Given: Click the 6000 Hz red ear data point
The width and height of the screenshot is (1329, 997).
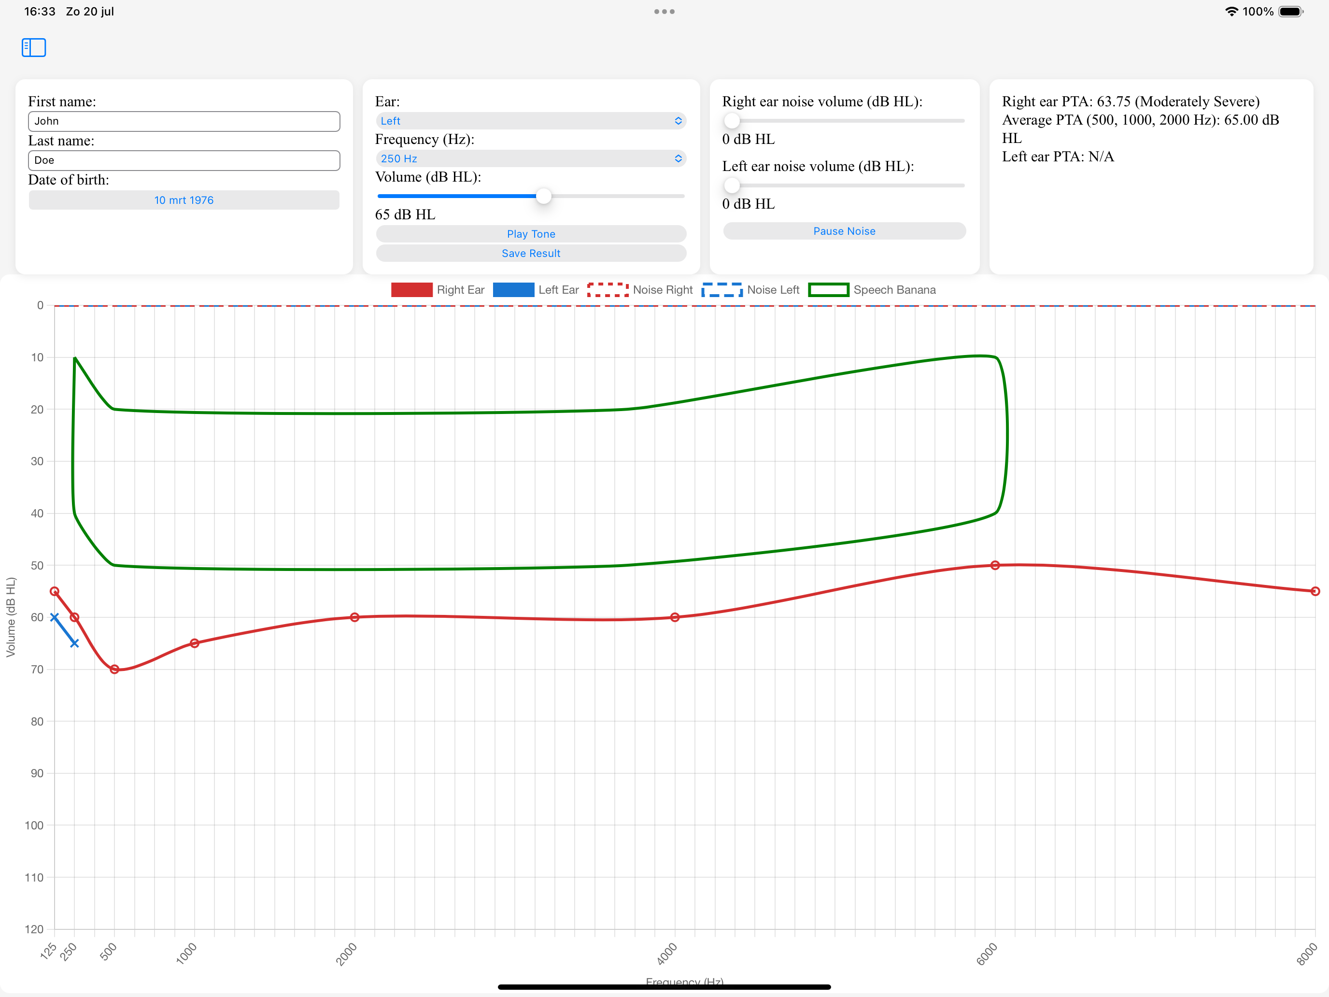Looking at the screenshot, I should click(996, 565).
